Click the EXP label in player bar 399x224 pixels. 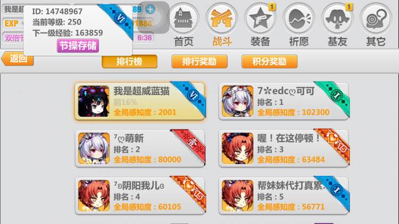pyautogui.click(x=12, y=23)
